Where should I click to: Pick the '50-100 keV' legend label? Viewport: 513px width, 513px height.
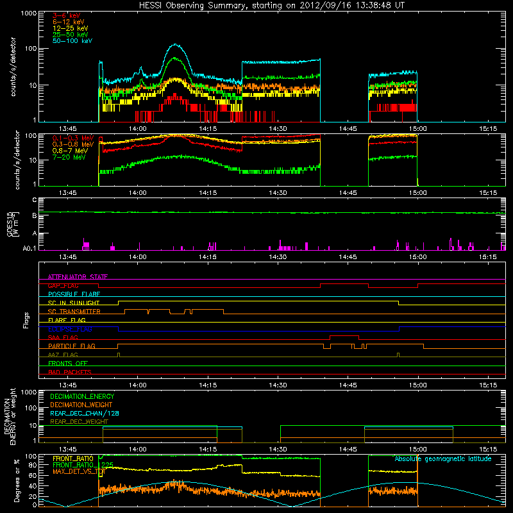(x=72, y=40)
